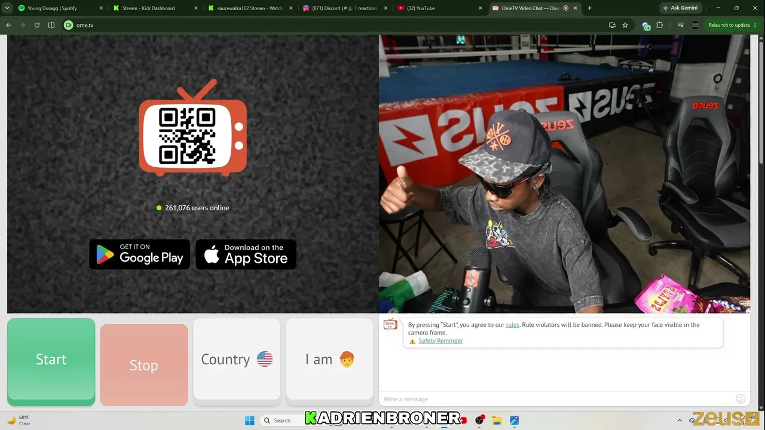Open the browser split view button

pos(51,25)
